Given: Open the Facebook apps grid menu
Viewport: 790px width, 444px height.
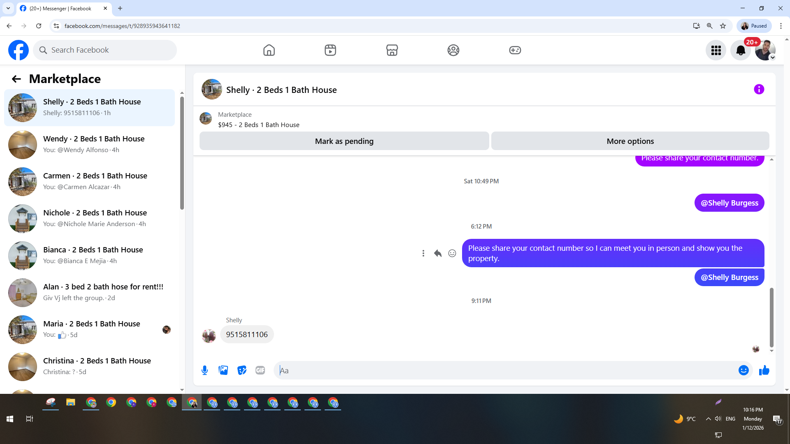Looking at the screenshot, I should [x=716, y=50].
